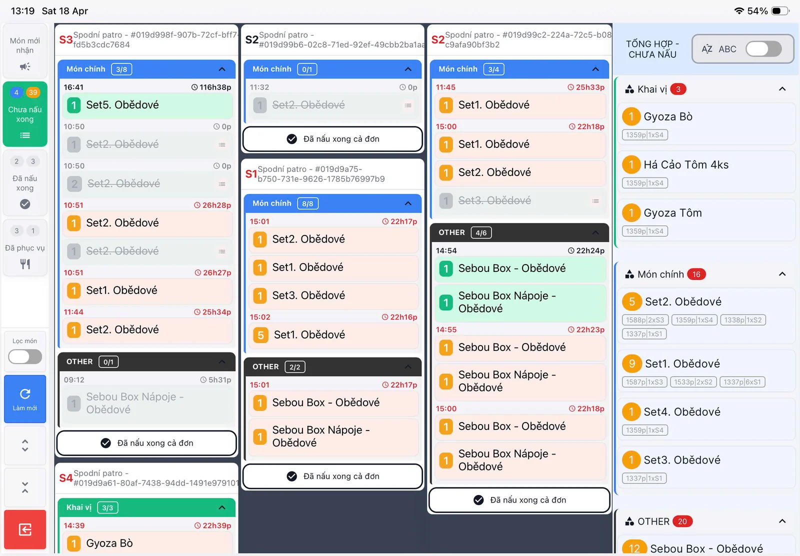
Task: Click Đã nấu xong cả đơn for the third-column S2 order
Action: 519,500
